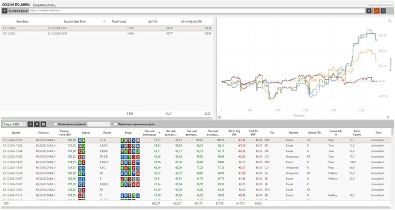Click the ICM EV Diff column header

pyautogui.click(x=253, y=133)
